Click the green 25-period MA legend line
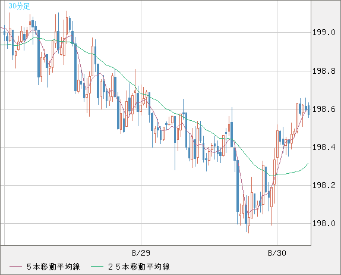 click(x=97, y=267)
